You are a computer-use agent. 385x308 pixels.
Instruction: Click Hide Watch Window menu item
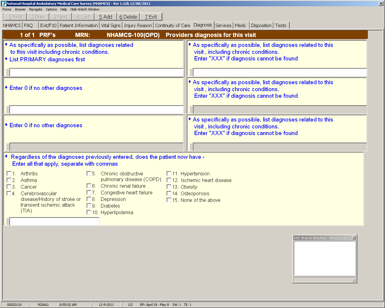85,9
